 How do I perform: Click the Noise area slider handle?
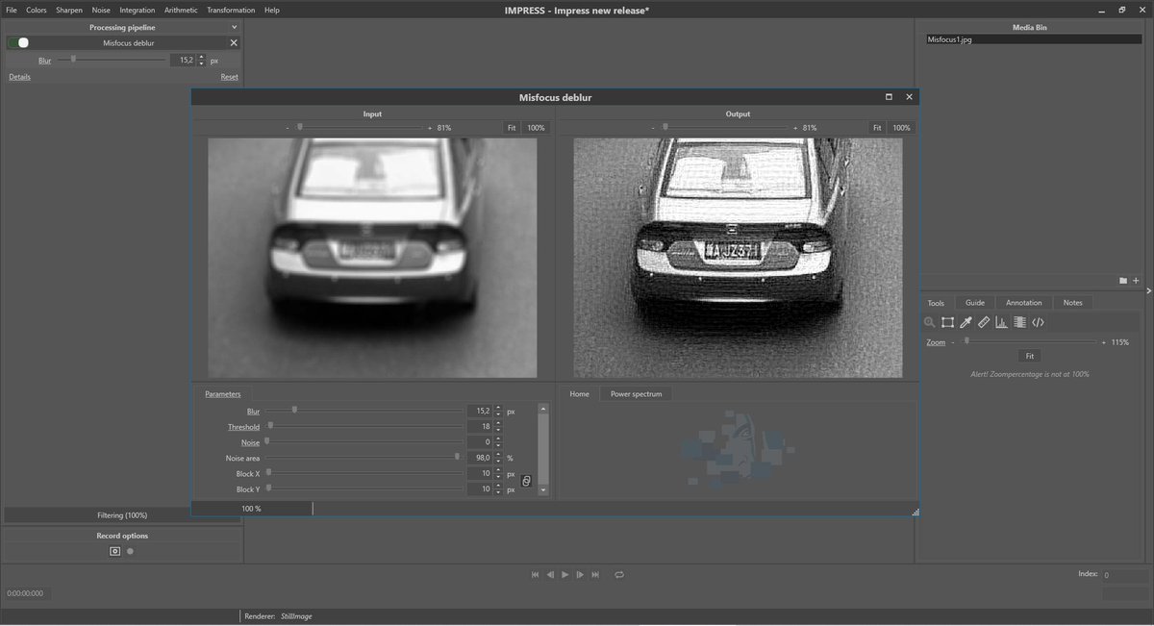457,458
